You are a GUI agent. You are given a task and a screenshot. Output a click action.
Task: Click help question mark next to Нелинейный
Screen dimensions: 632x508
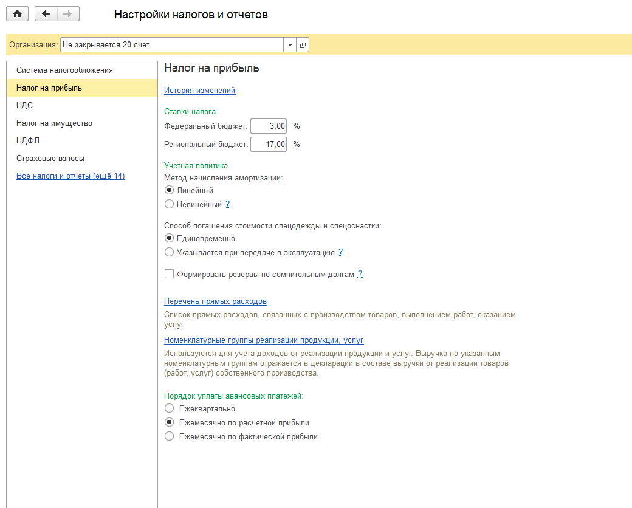click(x=228, y=204)
